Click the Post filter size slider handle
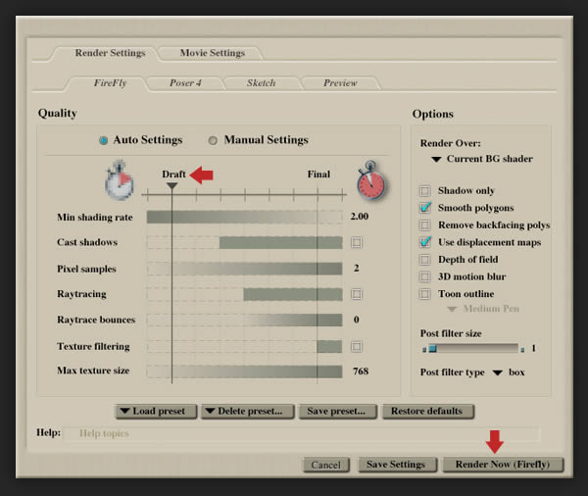588x496 pixels. [432, 349]
